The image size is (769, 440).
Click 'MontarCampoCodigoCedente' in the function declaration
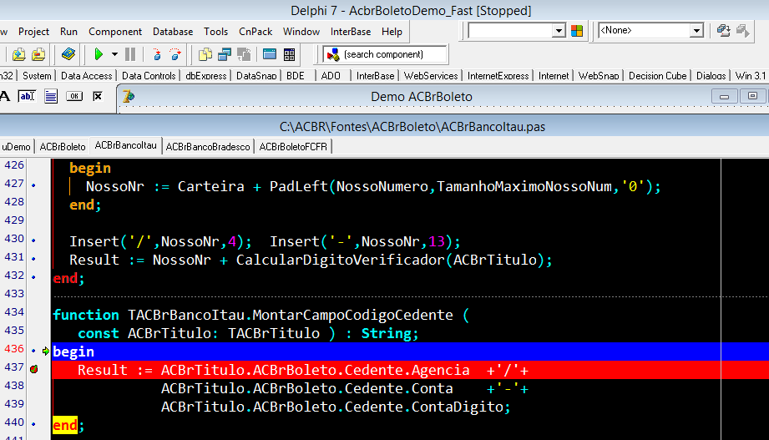pos(352,315)
